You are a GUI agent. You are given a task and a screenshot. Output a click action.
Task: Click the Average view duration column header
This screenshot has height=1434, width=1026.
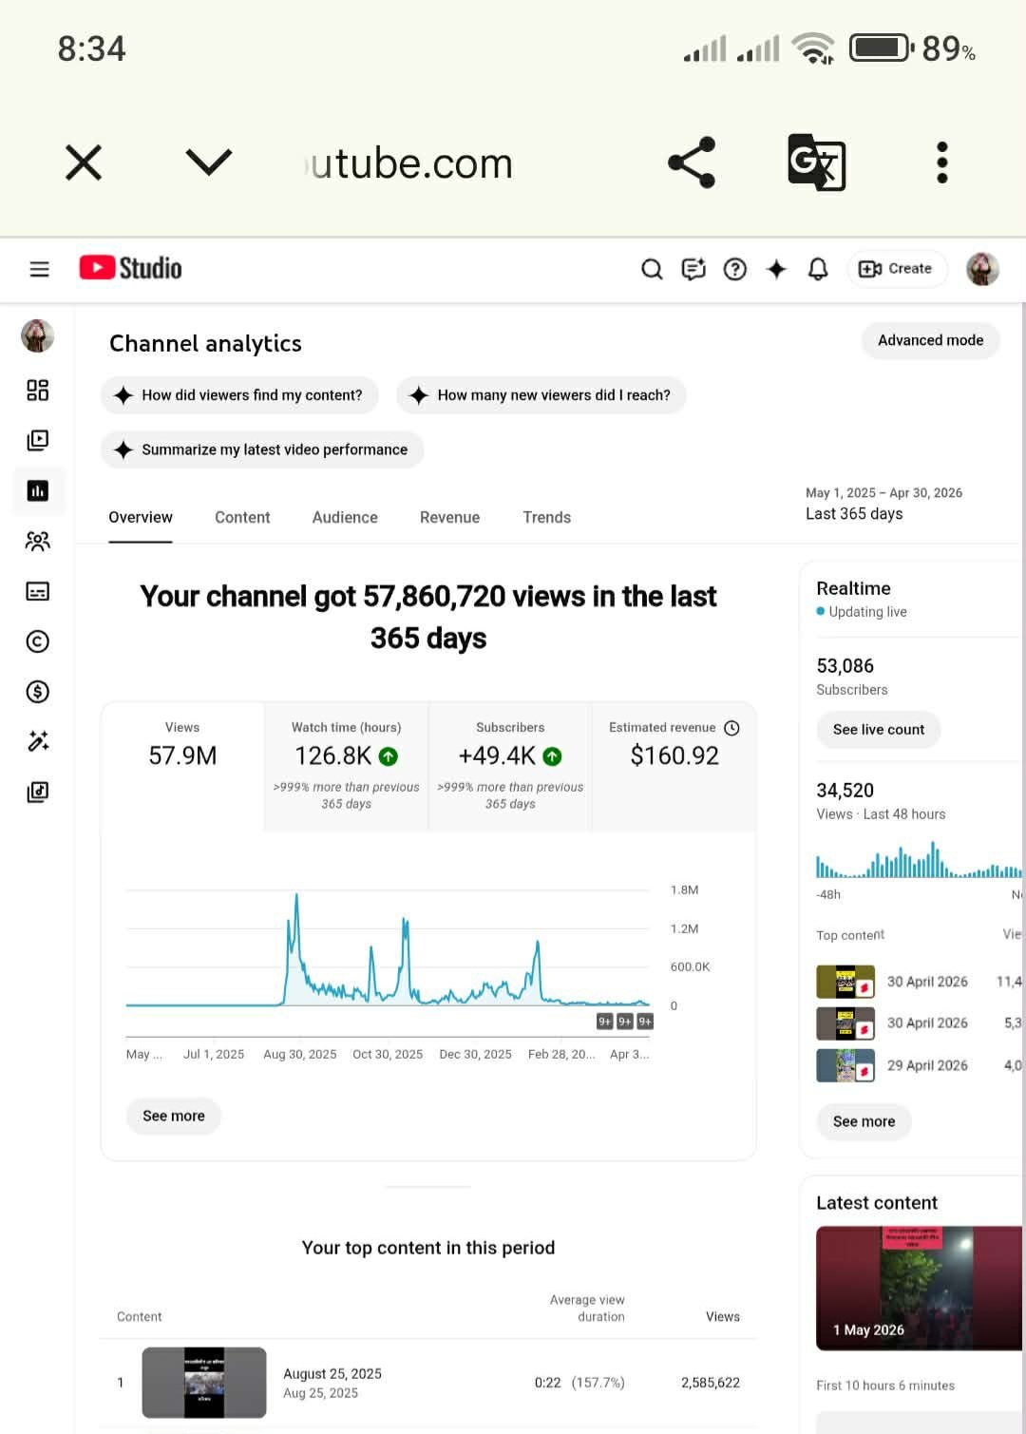[587, 1309]
